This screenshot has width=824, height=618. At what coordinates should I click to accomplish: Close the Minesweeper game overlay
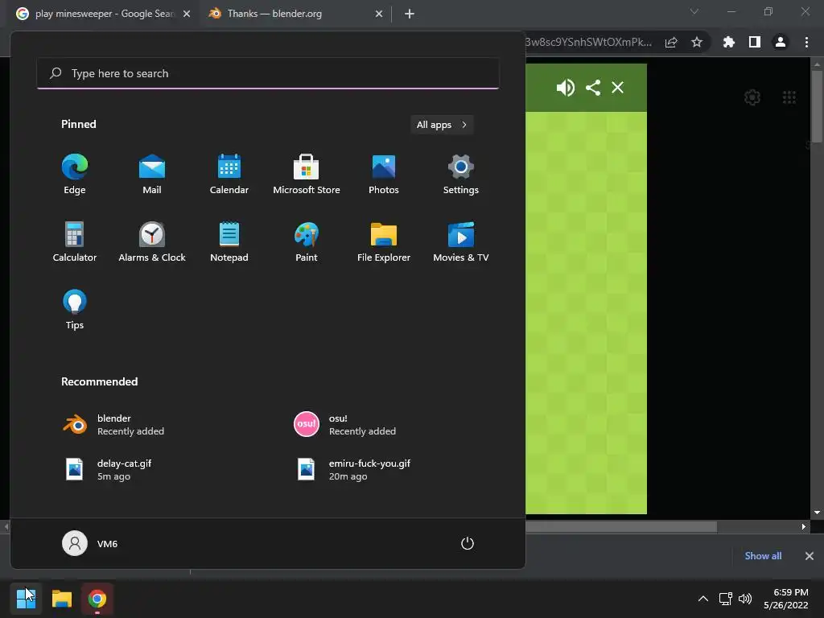(x=617, y=87)
